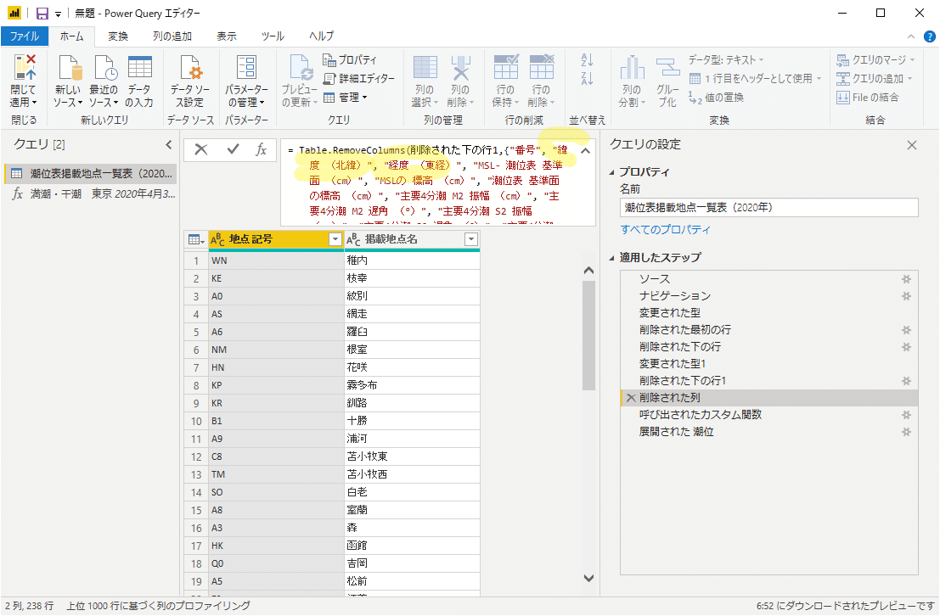
Task: Open Data Source Settings (データソース設定)
Action: [190, 81]
